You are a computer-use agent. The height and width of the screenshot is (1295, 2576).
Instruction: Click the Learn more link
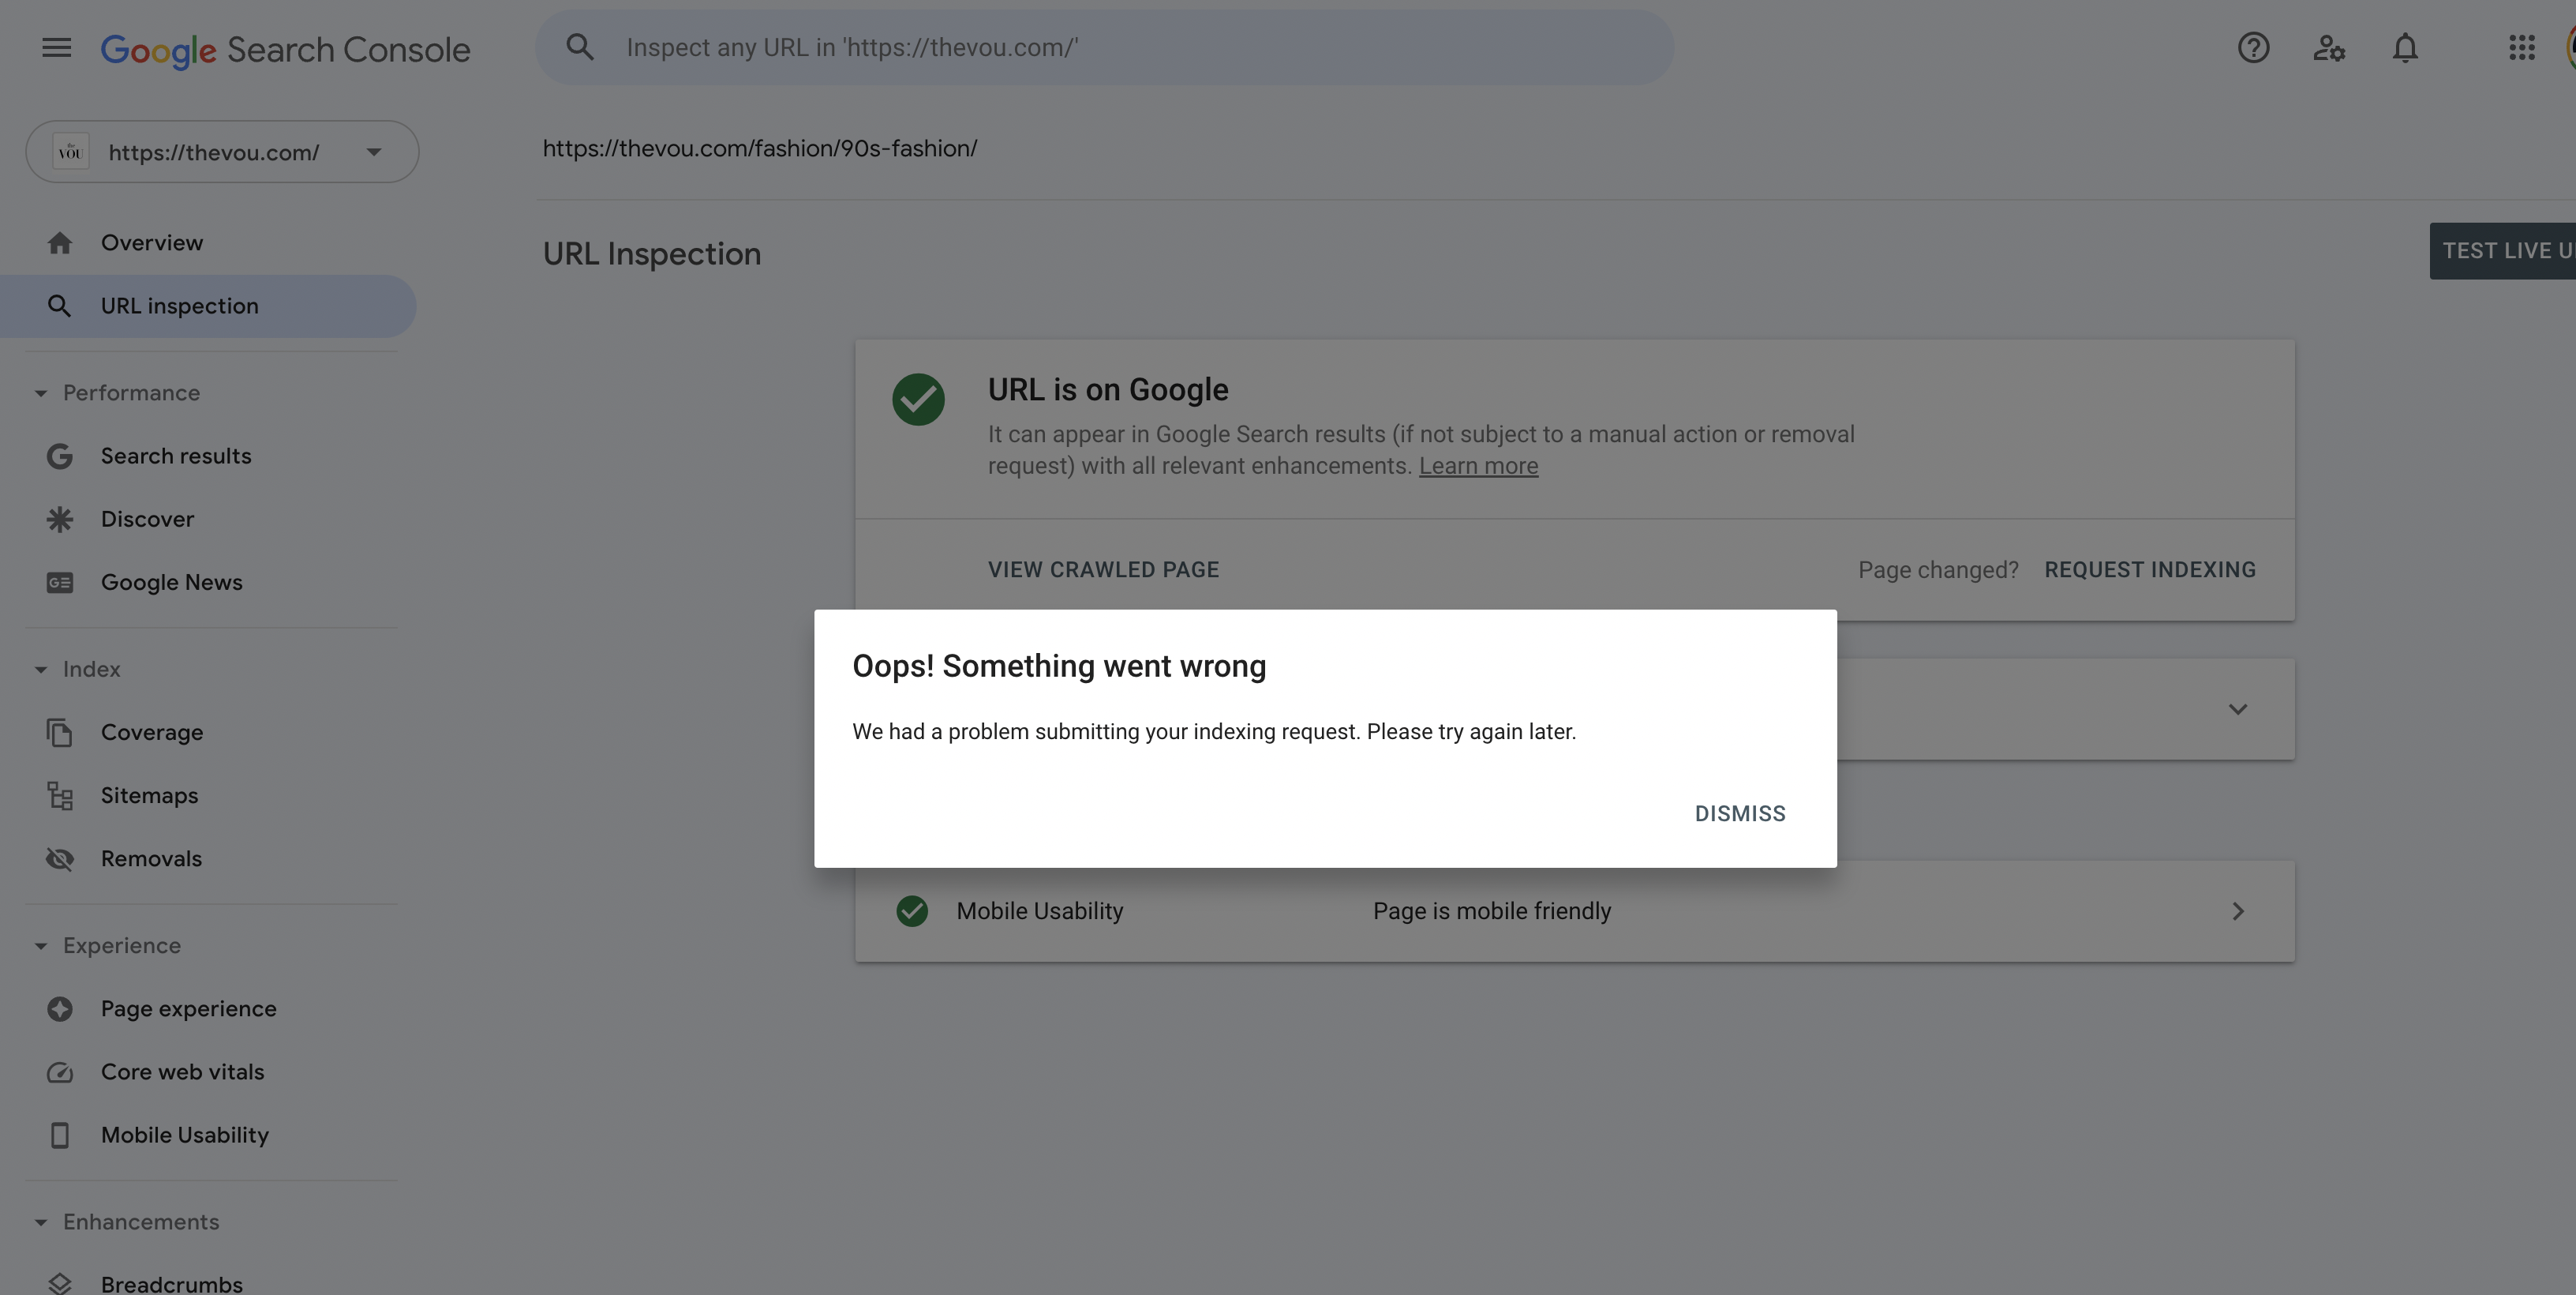coord(1478,467)
